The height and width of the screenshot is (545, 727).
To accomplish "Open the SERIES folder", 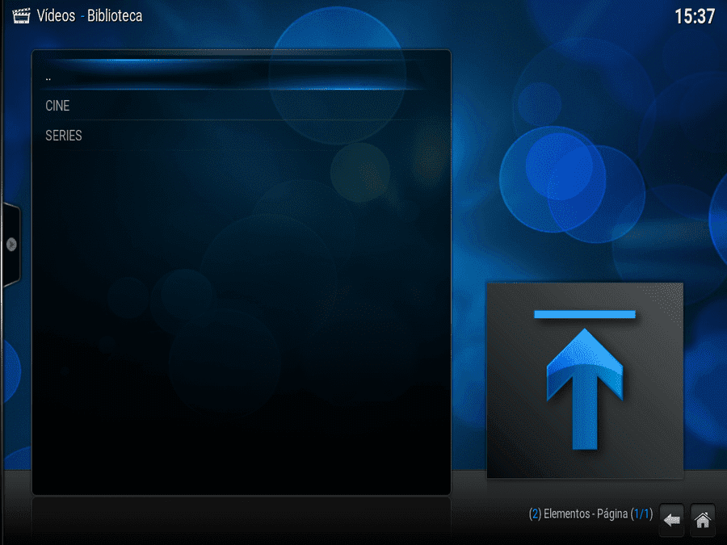I will (x=241, y=136).
